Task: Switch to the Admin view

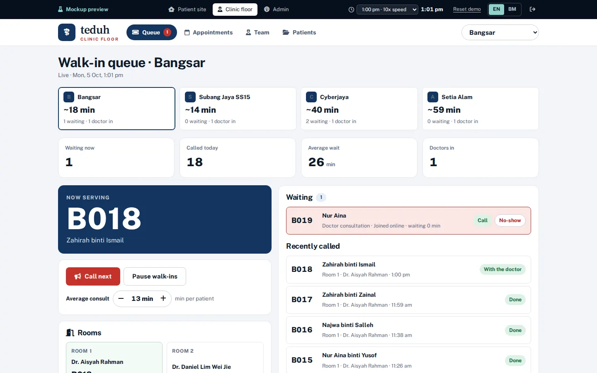Action: click(276, 9)
